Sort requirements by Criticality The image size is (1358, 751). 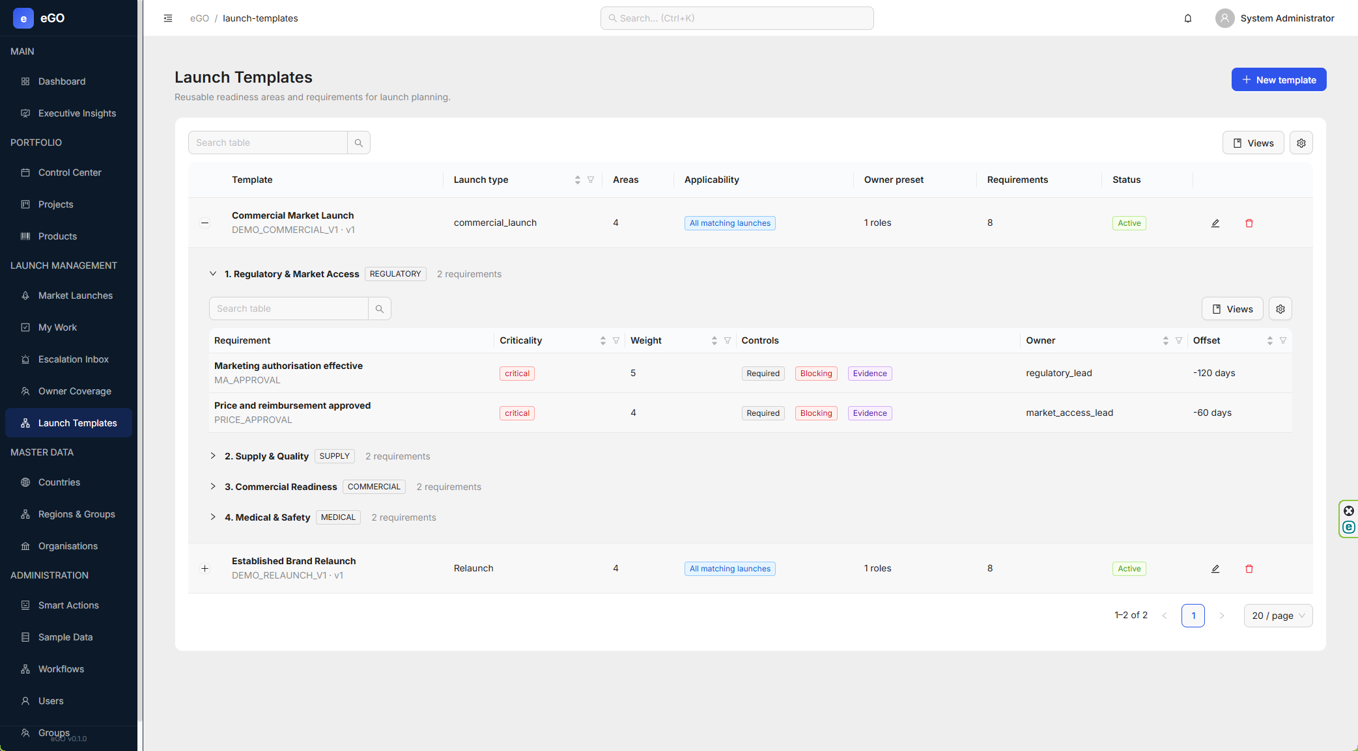(603, 340)
